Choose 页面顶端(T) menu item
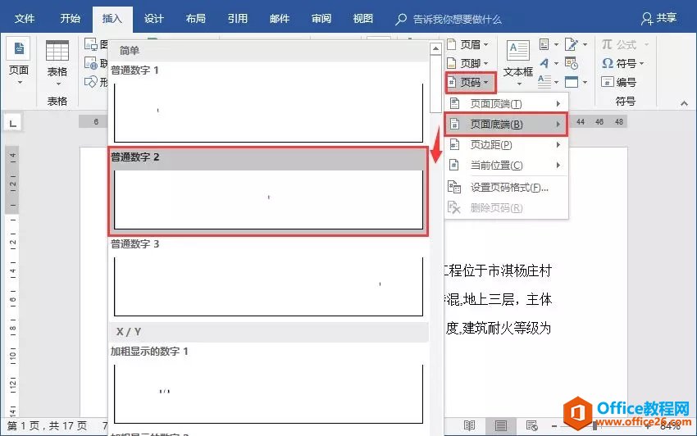The image size is (697, 436). [x=506, y=103]
